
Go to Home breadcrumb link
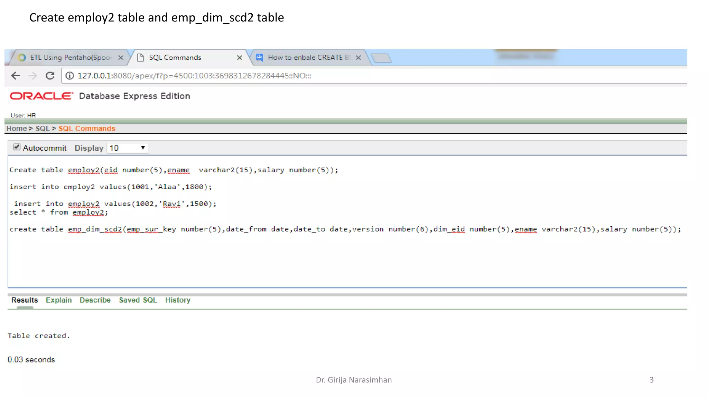tap(16, 129)
